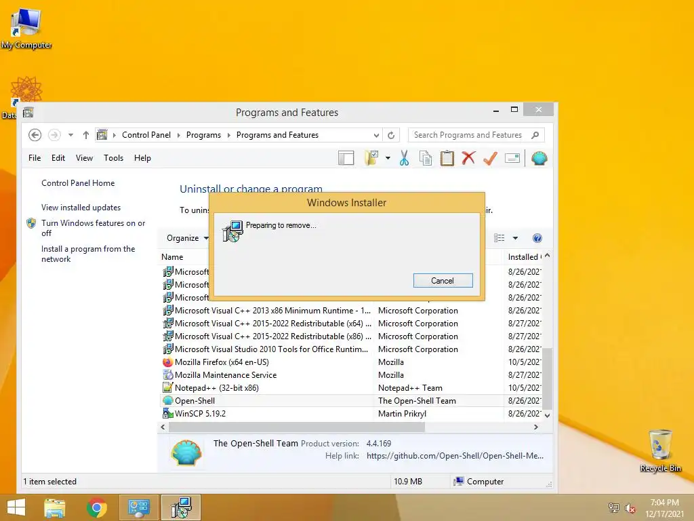Expand the view options dropdown arrow
This screenshot has height=521, width=694.
coord(515,238)
